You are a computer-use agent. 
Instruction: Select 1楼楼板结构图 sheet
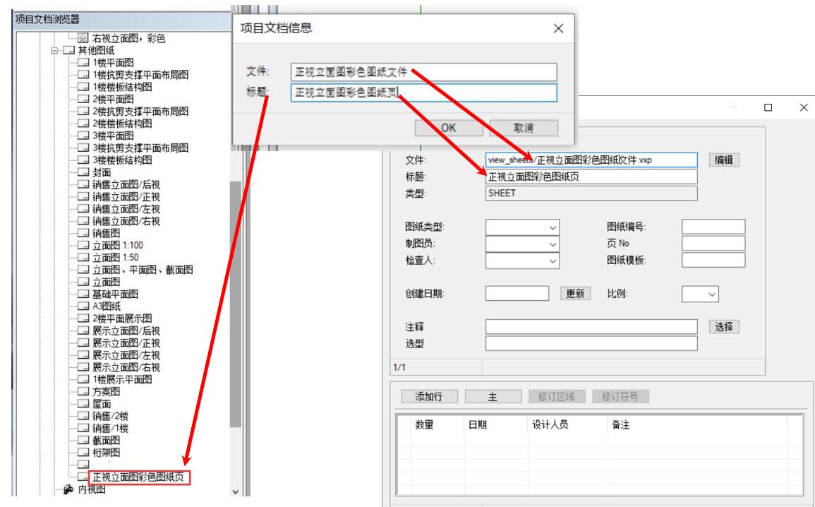122,87
